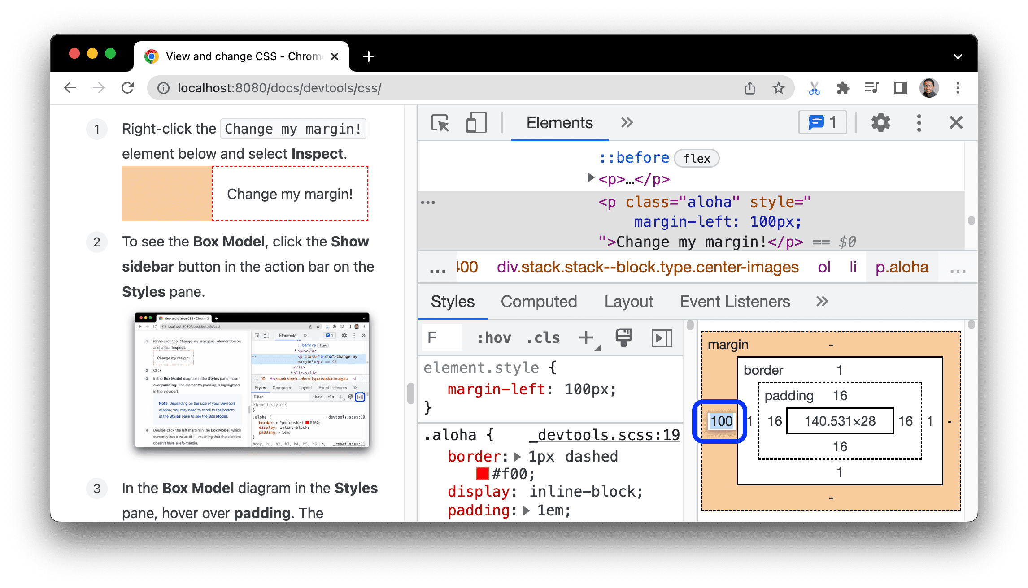Switch to the Computed tab
This screenshot has height=588, width=1028.
(x=539, y=302)
